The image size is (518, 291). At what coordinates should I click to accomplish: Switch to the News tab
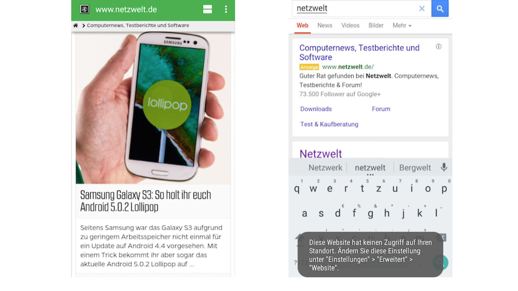[325, 25]
